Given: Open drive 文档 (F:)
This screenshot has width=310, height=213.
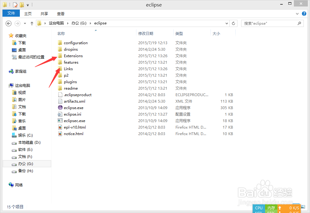Looking at the screenshot, I should click(25, 157).
